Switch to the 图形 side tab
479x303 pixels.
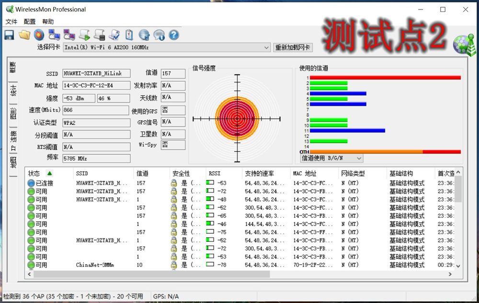tap(13, 114)
